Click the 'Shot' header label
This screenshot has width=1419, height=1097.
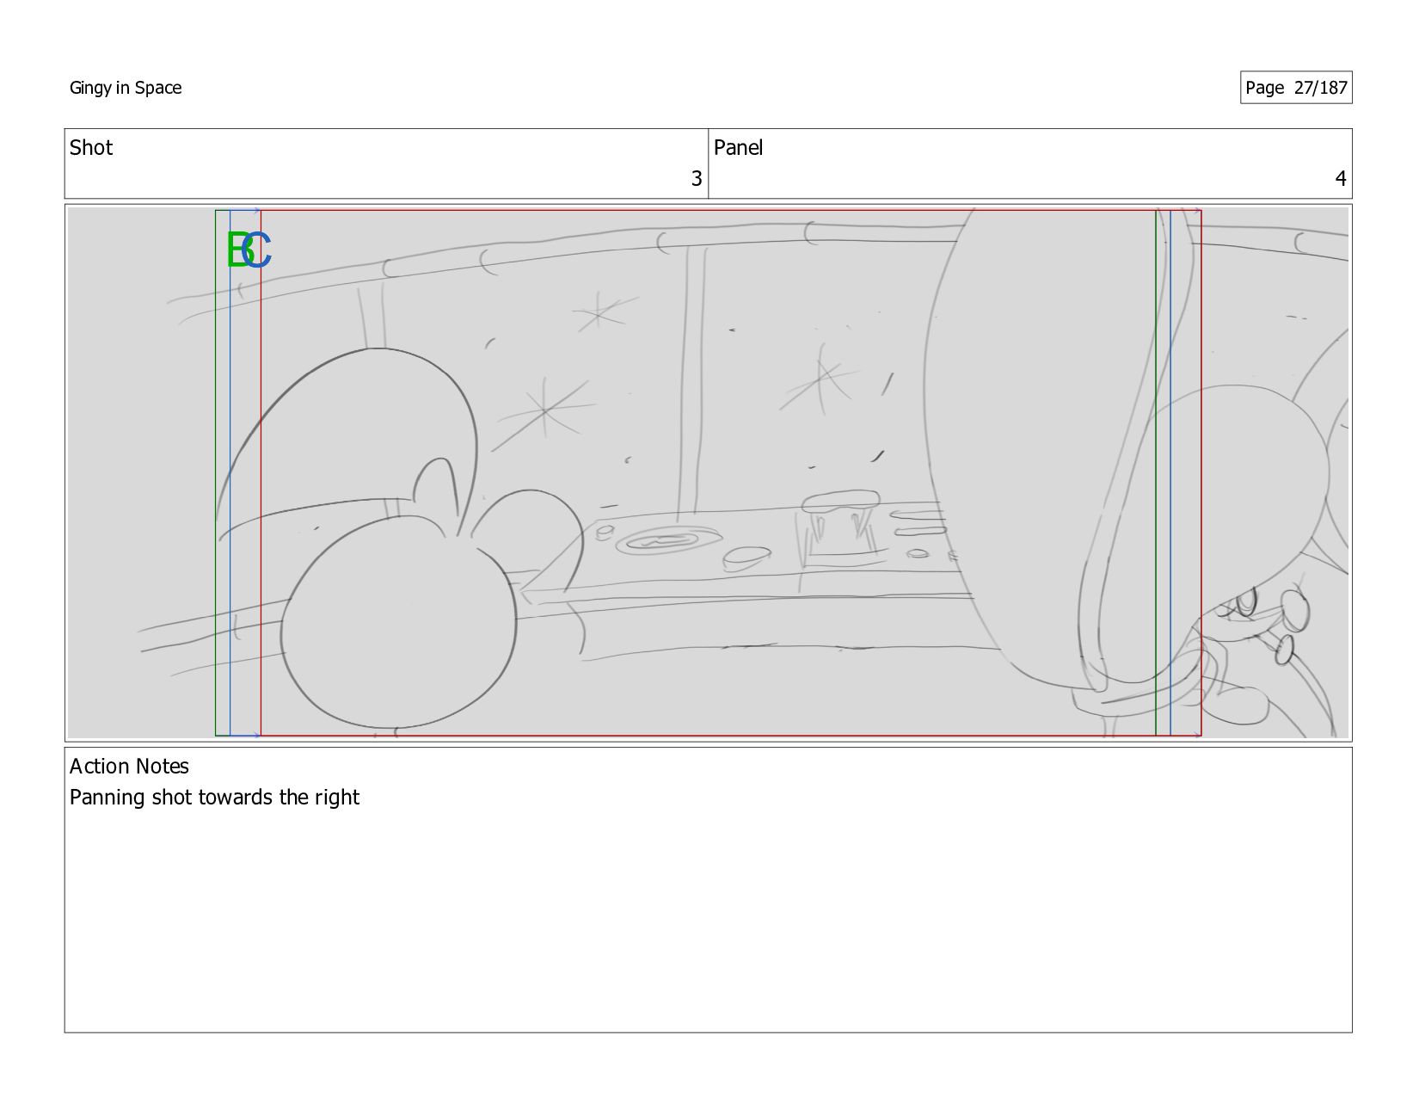tap(91, 148)
